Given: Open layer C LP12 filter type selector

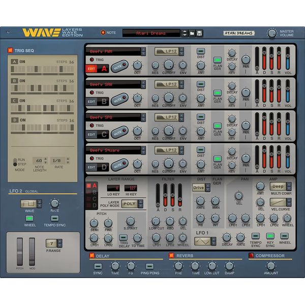Looking at the screenshot, I should pyautogui.click(x=169, y=117).
